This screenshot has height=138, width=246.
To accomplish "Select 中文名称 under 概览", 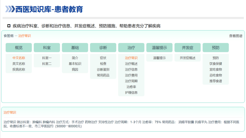I will (x=19, y=58).
